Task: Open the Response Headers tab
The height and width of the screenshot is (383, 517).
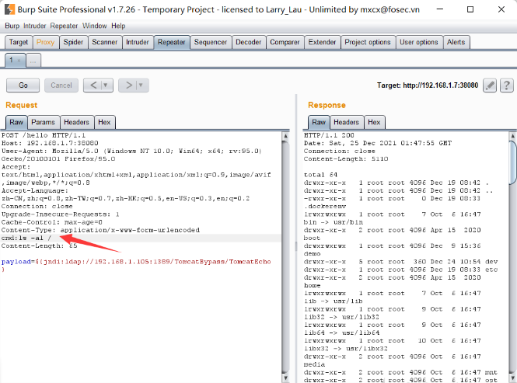Action: click(x=346, y=122)
